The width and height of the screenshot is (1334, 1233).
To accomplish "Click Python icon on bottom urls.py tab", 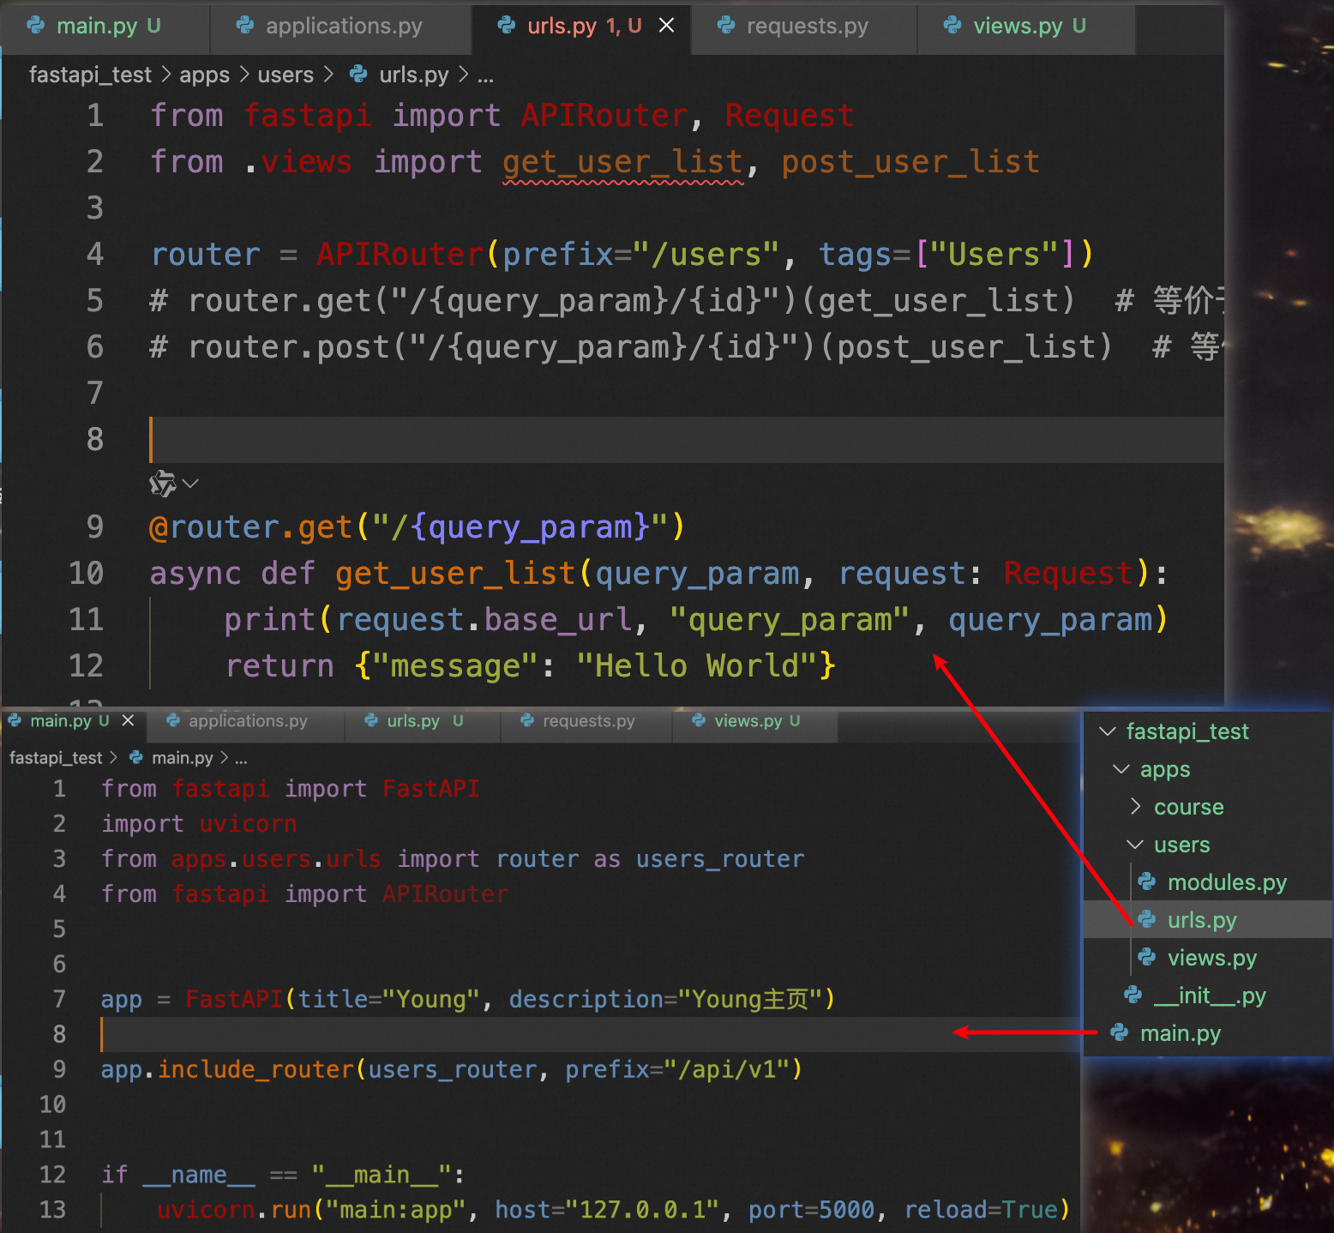I will [371, 720].
